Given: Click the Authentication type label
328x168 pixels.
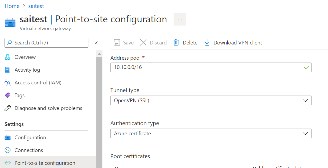Looking at the screenshot, I should pos(135,123).
